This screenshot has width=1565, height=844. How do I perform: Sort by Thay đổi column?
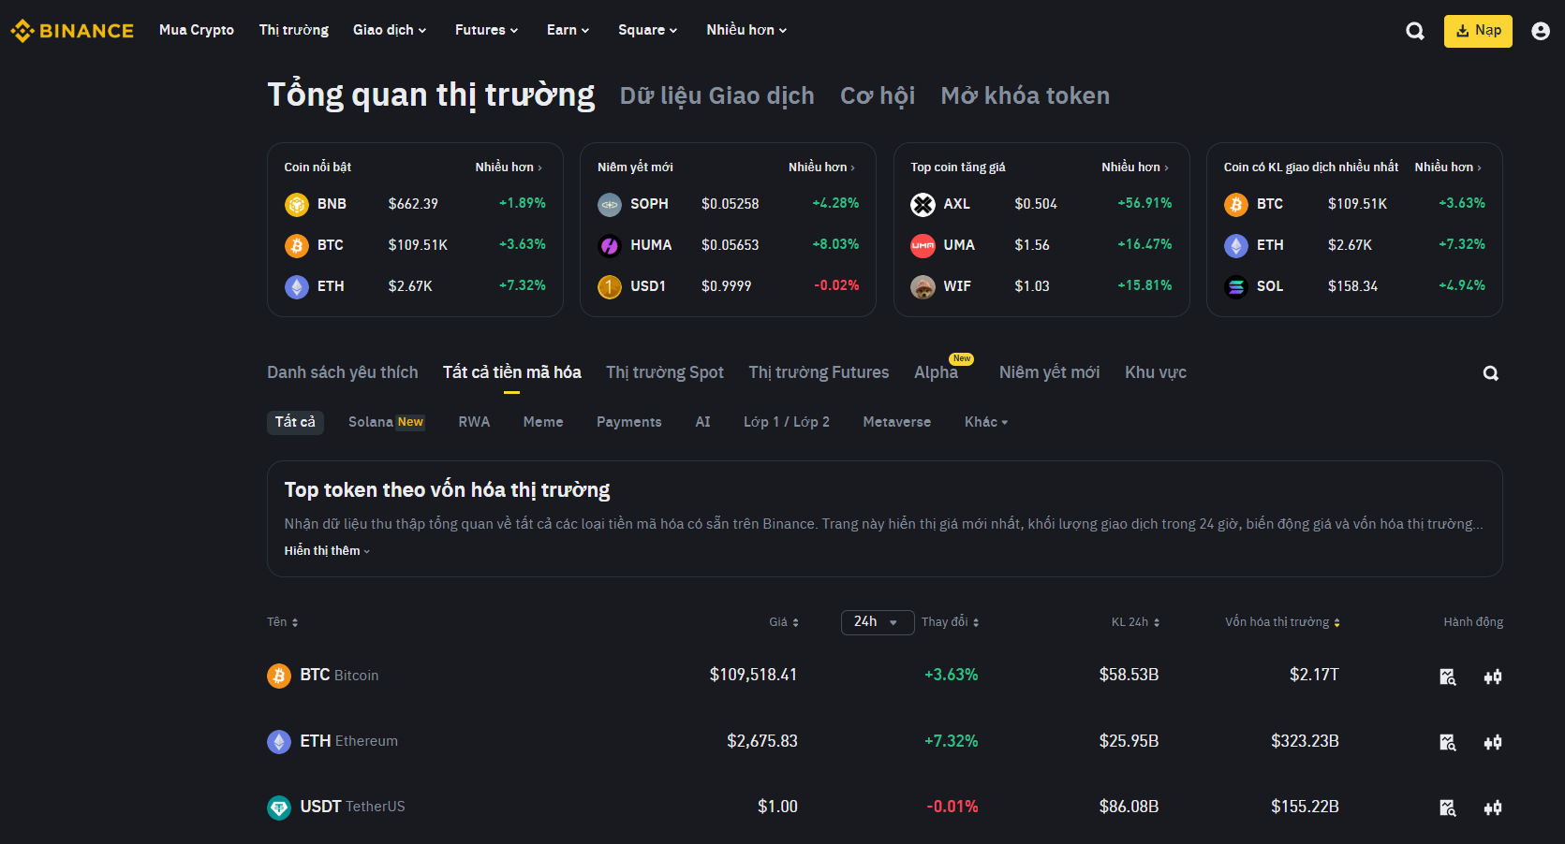click(950, 622)
